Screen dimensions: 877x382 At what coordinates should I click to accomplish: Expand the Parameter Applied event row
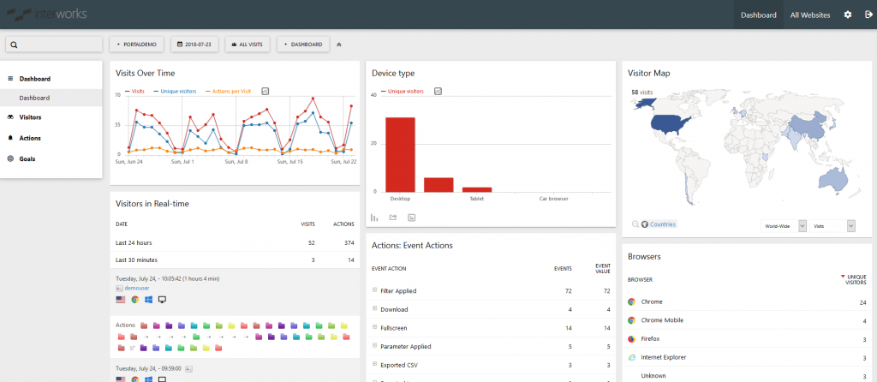tap(375, 345)
